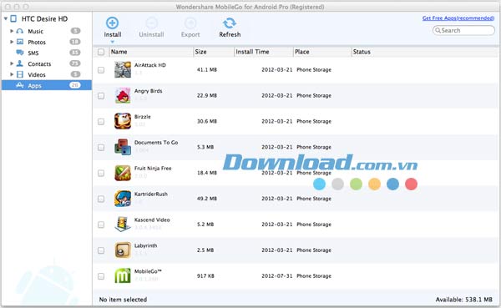Click the Uninstall toolbar icon
The height and width of the screenshot is (308, 501).
point(151,23)
